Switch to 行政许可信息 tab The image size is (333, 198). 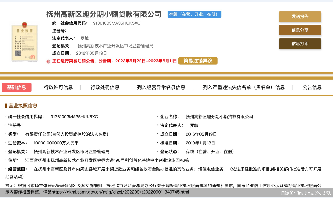click(58, 87)
